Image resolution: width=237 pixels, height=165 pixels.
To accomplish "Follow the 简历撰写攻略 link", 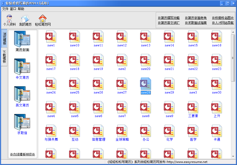I will [169, 18].
